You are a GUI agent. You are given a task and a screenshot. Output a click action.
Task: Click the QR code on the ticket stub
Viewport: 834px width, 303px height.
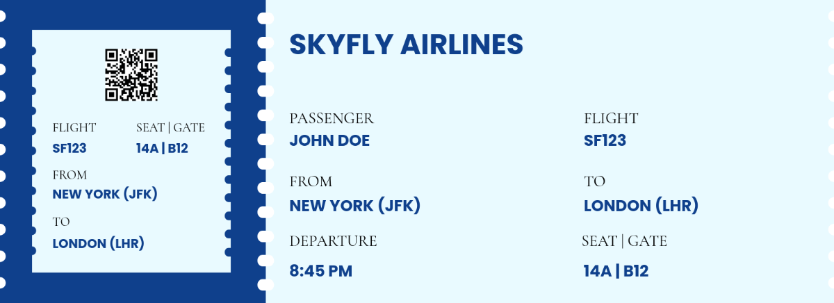(x=131, y=75)
